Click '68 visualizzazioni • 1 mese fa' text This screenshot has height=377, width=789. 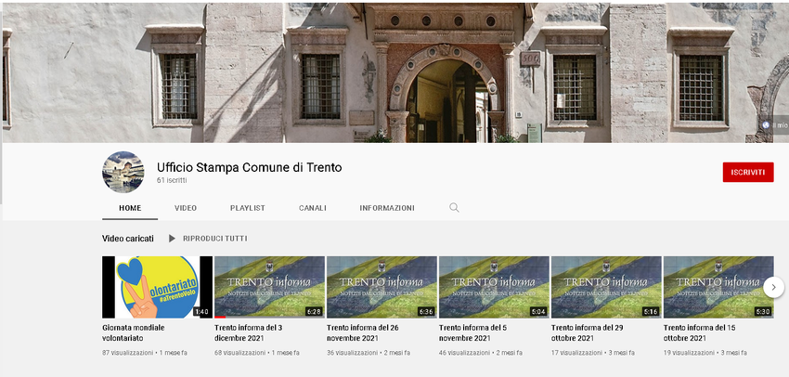coord(256,353)
